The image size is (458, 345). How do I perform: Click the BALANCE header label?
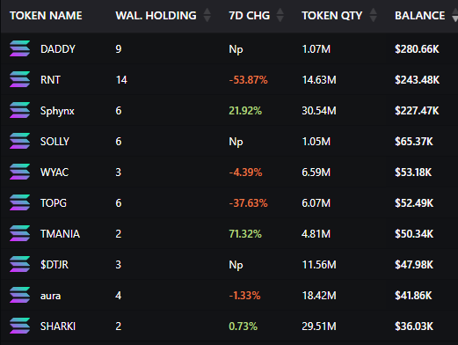(x=420, y=16)
